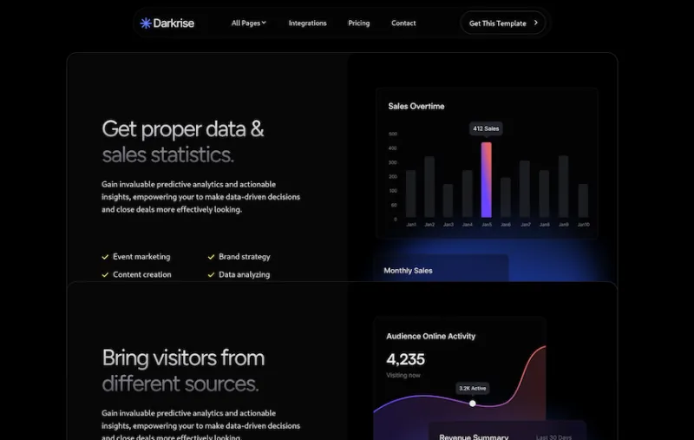
Task: Click the checkmark icon beside Content creation
Action: tap(105, 274)
